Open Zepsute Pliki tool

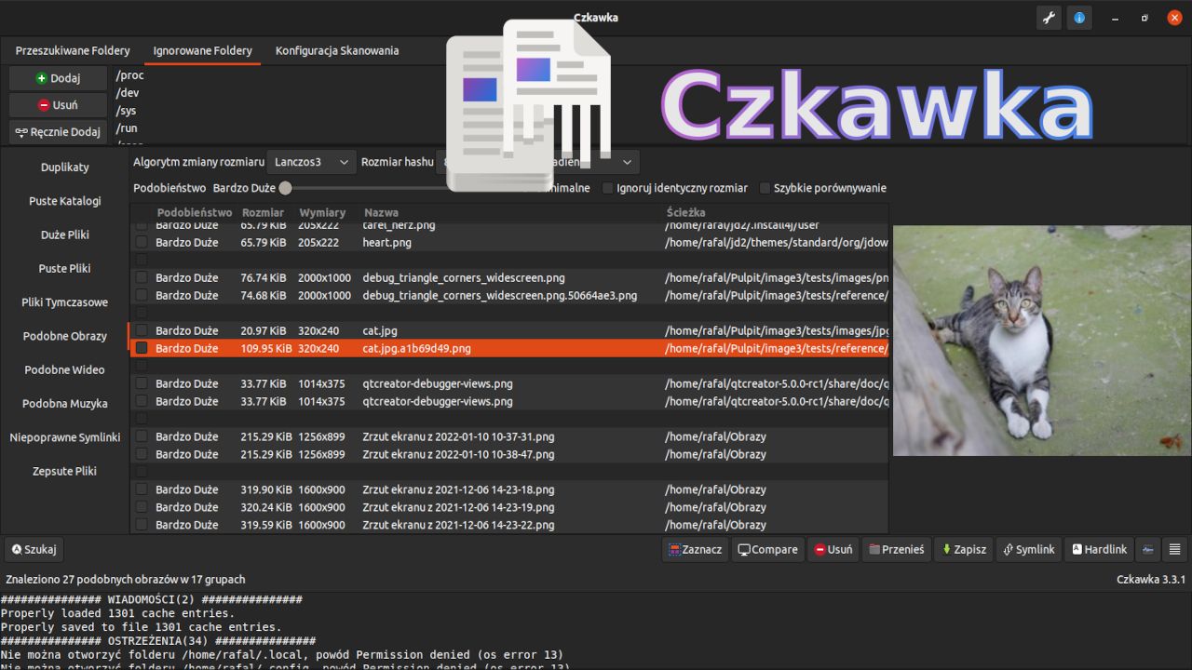65,471
